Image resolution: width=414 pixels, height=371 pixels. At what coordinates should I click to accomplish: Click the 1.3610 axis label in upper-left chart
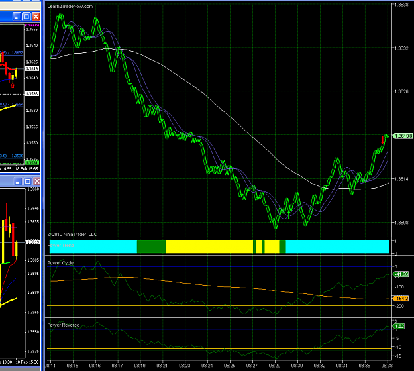coord(32,78)
